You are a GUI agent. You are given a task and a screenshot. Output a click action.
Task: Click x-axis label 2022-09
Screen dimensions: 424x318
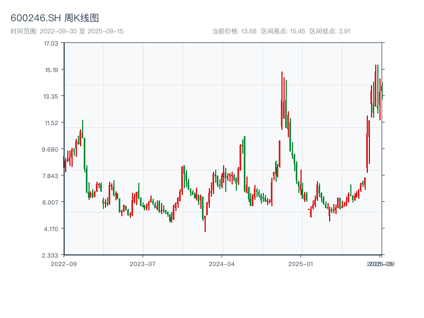64,264
